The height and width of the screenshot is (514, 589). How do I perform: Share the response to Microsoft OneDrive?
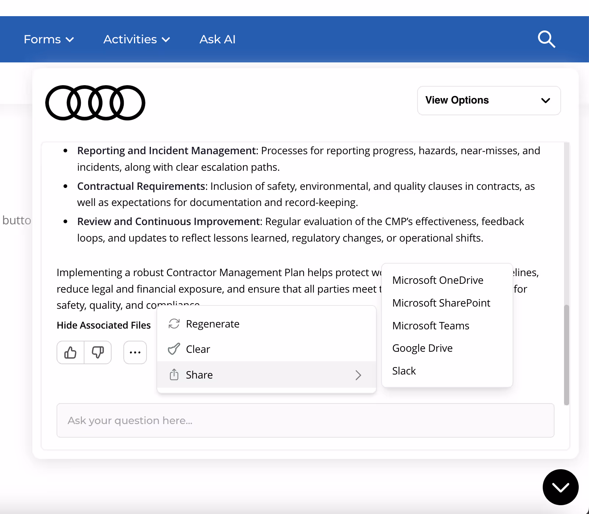pos(438,280)
